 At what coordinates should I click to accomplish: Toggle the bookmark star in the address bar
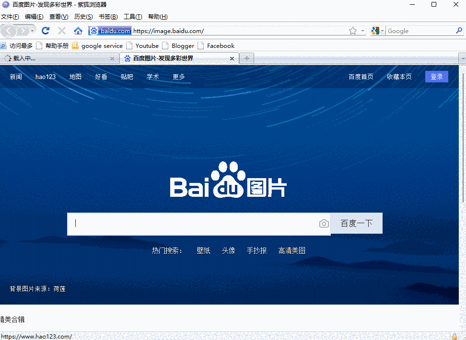[353, 30]
